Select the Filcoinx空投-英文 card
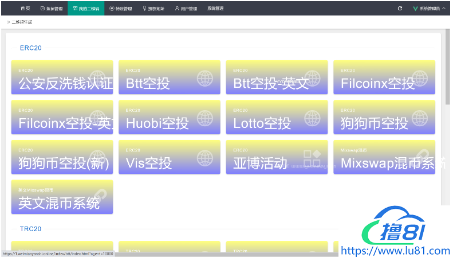This screenshot has height=257, width=453. tap(62, 117)
